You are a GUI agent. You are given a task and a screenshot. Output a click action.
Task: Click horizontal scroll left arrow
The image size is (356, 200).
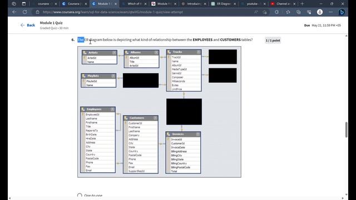pos(9,198)
